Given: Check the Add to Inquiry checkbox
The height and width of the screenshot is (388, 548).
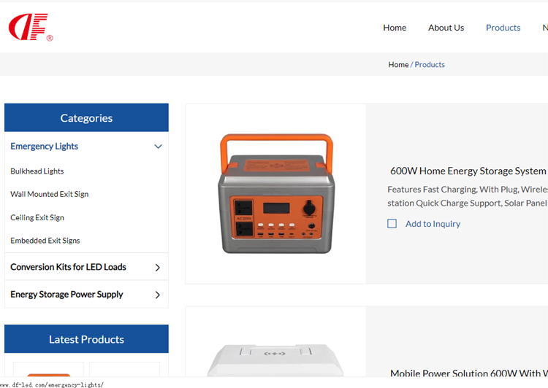Looking at the screenshot, I should (392, 224).
